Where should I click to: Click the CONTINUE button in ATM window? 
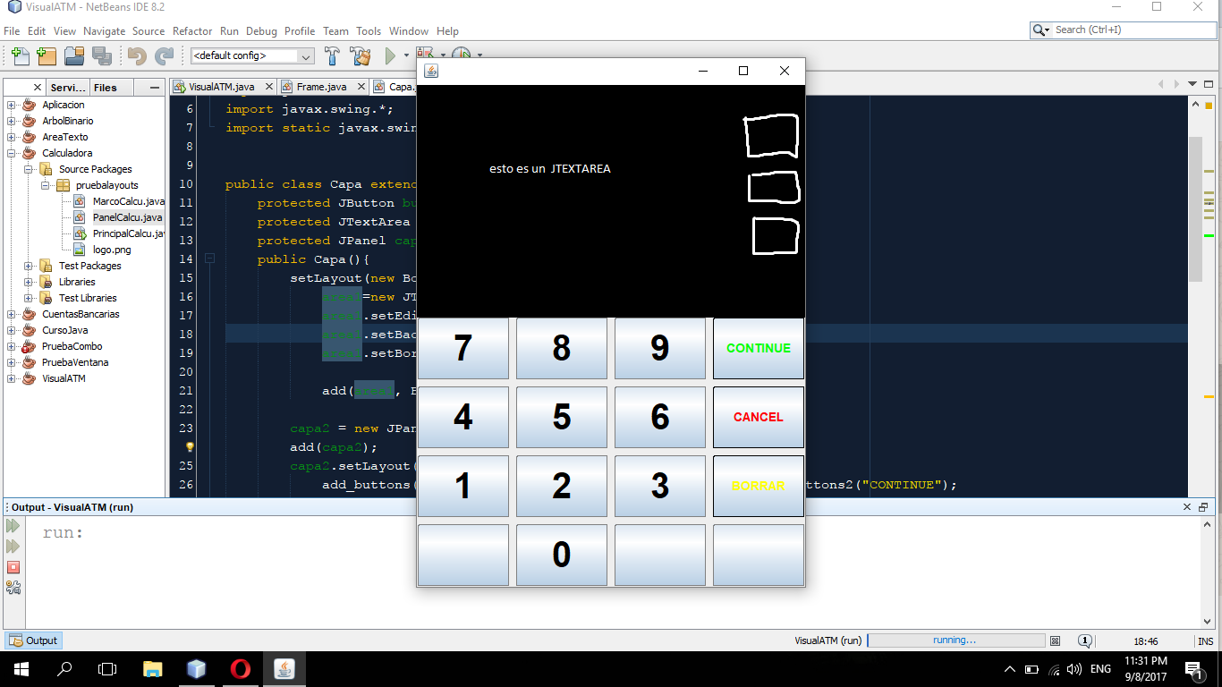[x=759, y=348]
